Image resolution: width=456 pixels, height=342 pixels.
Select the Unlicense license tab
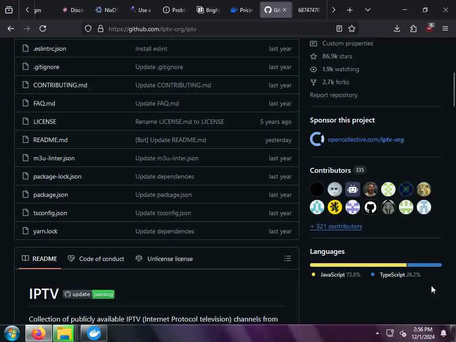(x=164, y=259)
